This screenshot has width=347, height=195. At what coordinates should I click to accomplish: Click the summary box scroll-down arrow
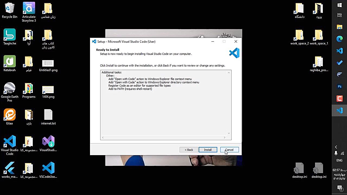coord(229,133)
